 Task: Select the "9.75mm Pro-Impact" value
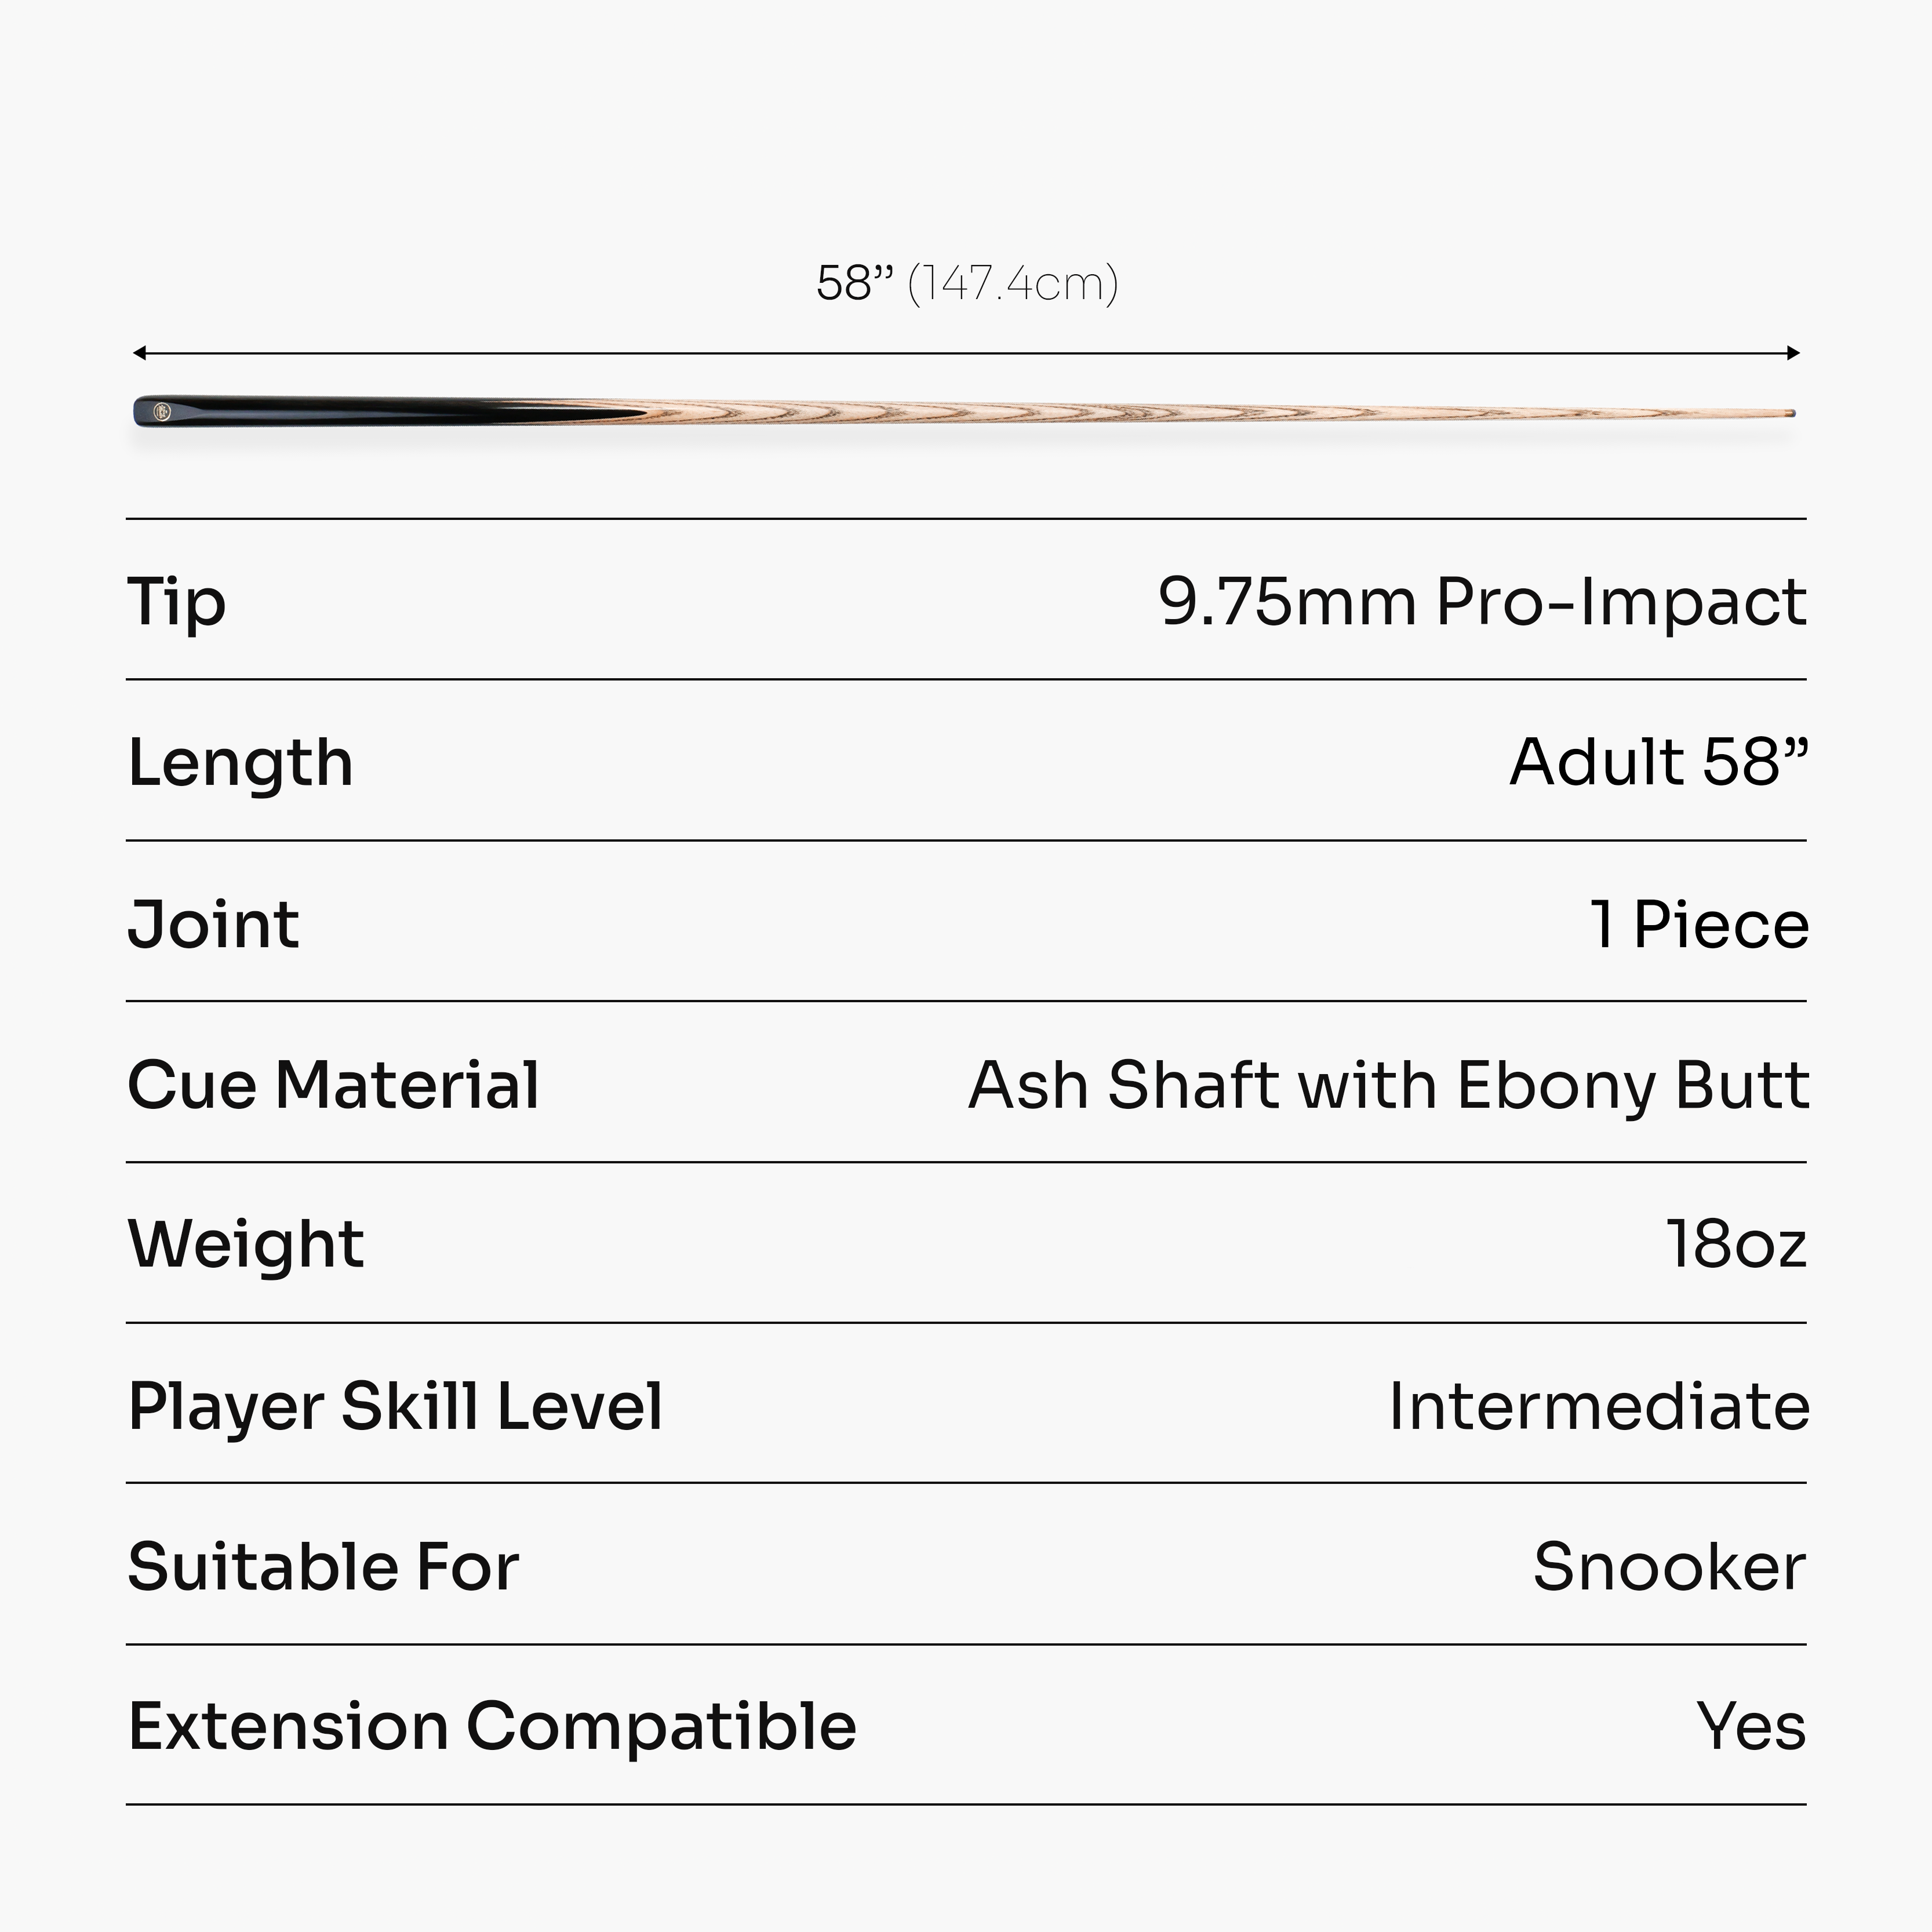1481,602
